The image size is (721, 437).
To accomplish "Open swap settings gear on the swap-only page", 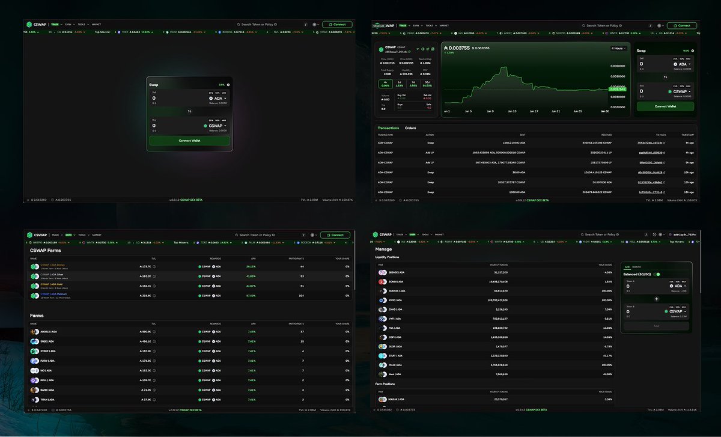I will [228, 85].
